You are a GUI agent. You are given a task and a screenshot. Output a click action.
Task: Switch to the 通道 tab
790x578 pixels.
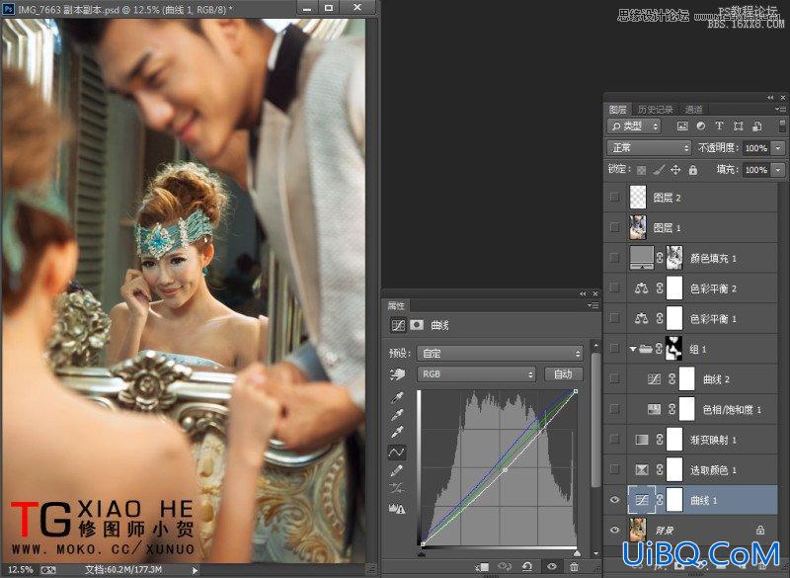pyautogui.click(x=694, y=110)
